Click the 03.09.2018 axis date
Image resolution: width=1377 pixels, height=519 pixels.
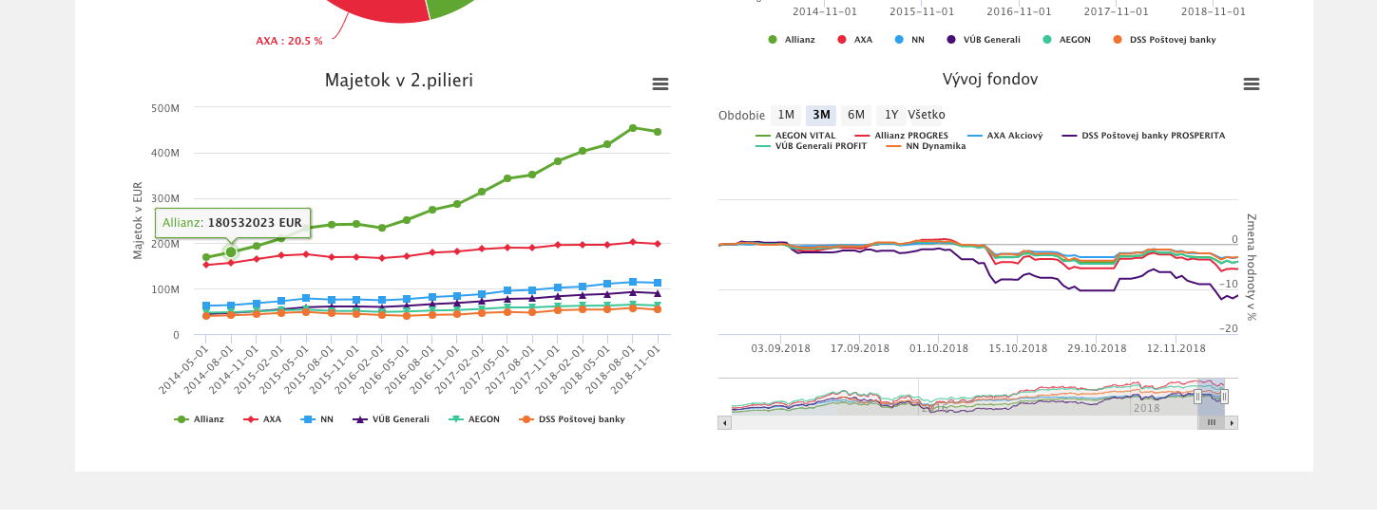coord(781,348)
